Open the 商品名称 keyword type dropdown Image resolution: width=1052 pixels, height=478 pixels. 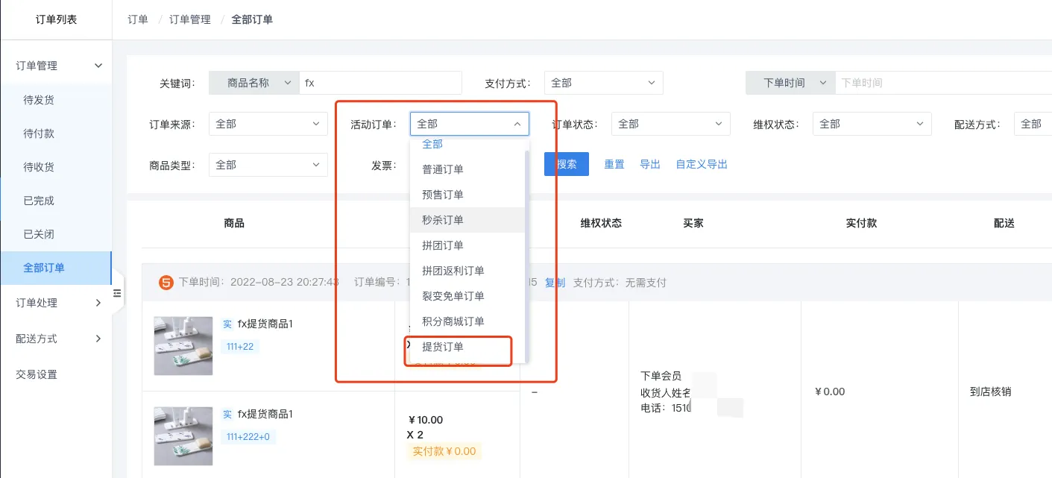point(253,83)
